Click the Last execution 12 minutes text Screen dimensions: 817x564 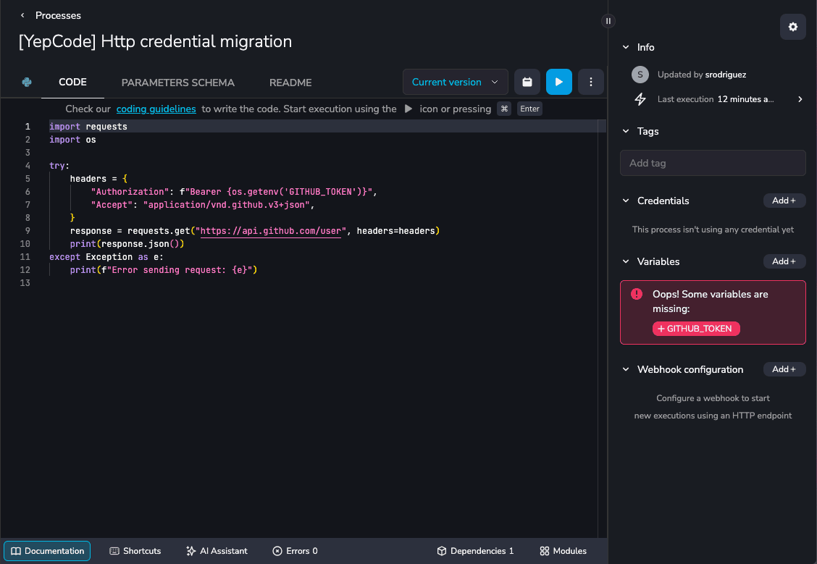716,99
